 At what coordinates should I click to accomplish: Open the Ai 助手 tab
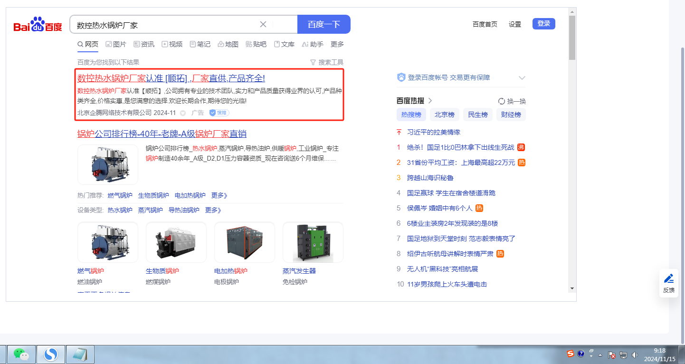click(x=313, y=44)
